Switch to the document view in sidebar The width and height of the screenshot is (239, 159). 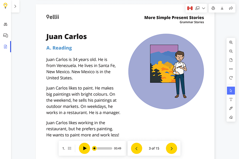(x=5, y=46)
